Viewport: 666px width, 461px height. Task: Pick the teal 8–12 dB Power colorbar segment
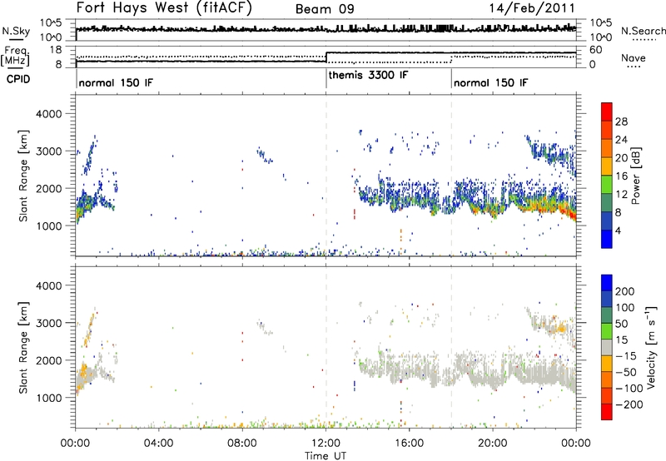[x=607, y=202]
